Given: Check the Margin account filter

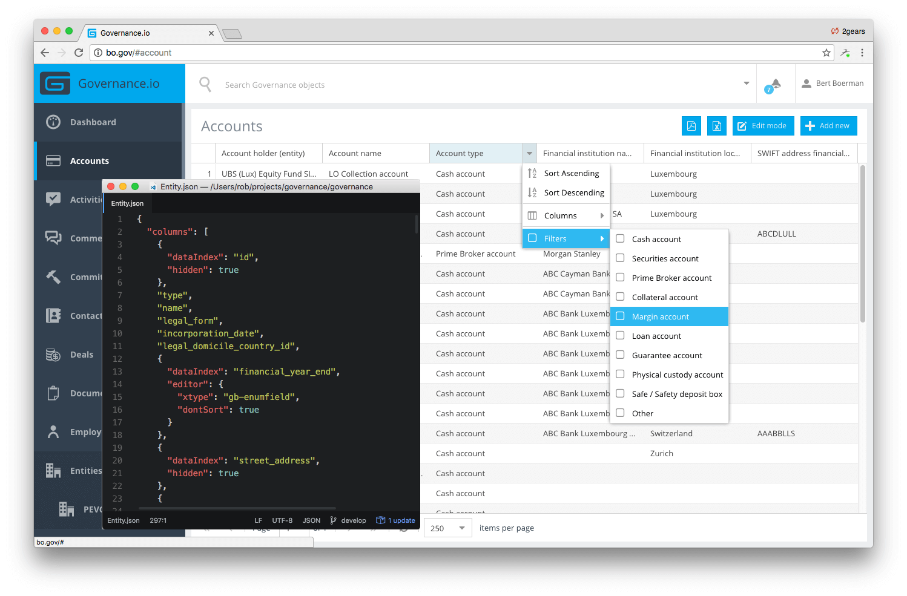Looking at the screenshot, I should 620,316.
